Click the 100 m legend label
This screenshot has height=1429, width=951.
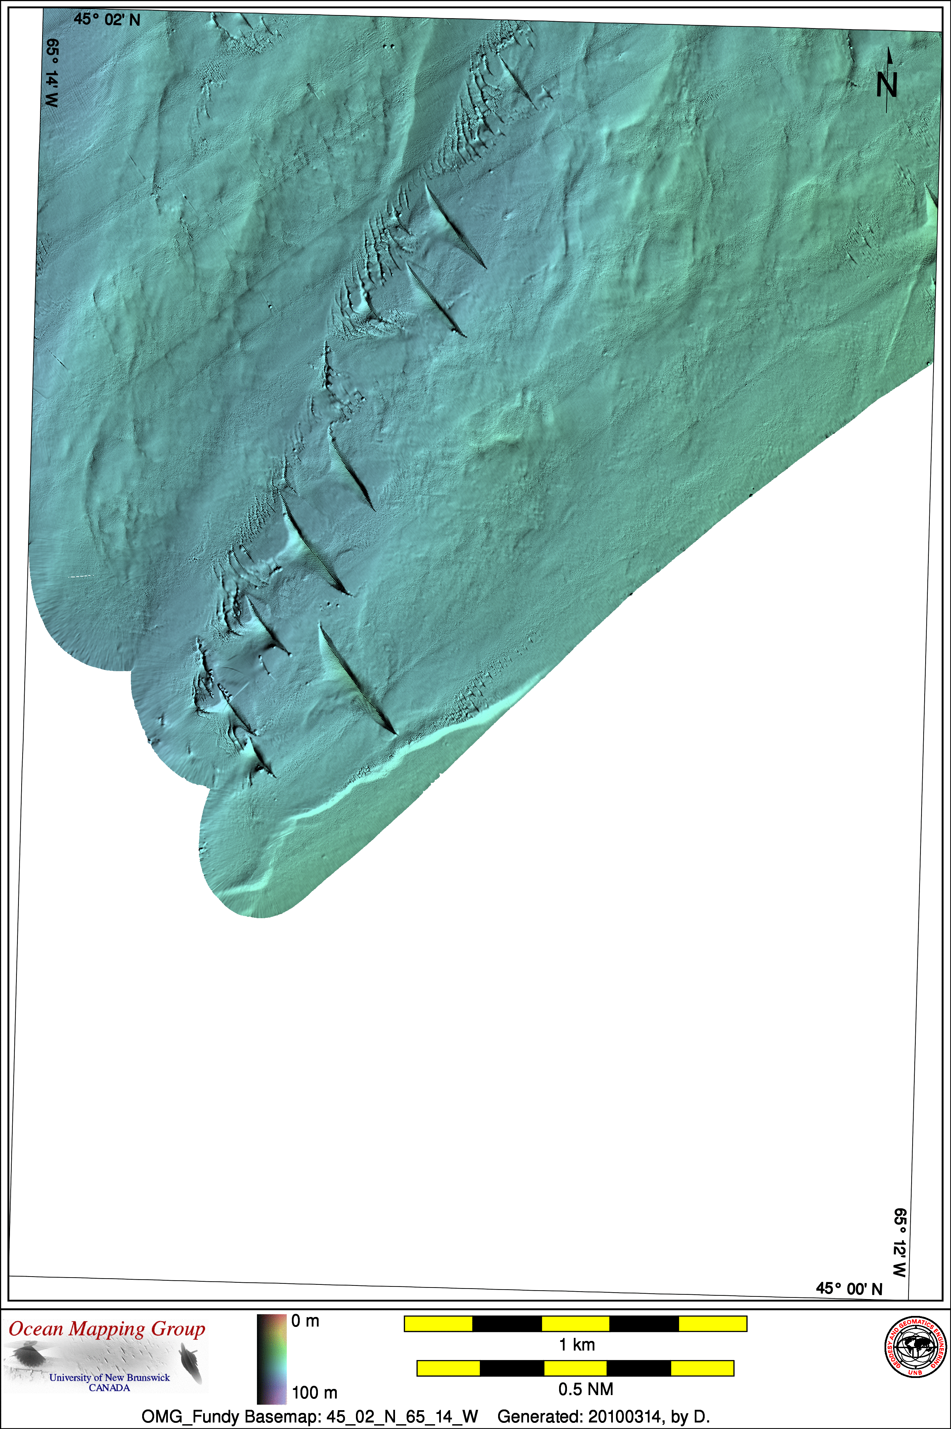(x=314, y=1392)
